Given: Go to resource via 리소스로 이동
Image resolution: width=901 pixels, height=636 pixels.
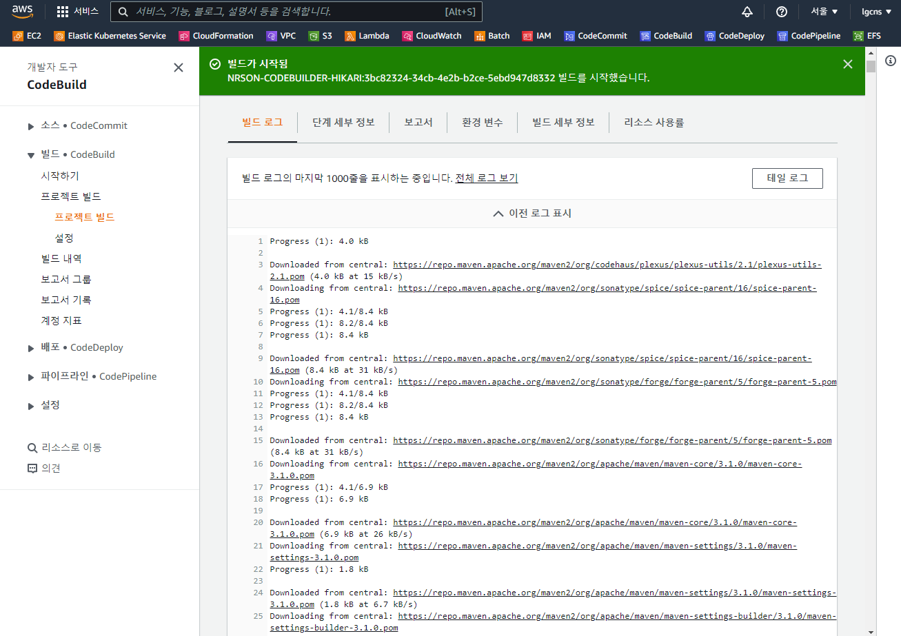Looking at the screenshot, I should pos(64,447).
